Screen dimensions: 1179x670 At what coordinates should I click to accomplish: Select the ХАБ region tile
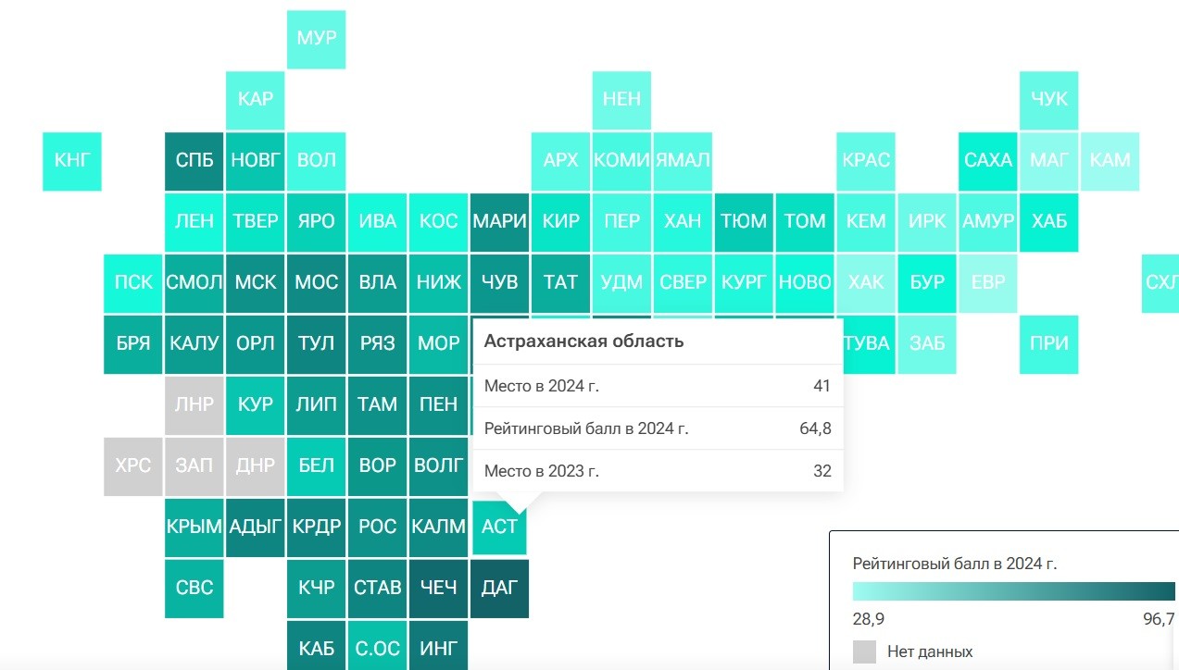1048,221
